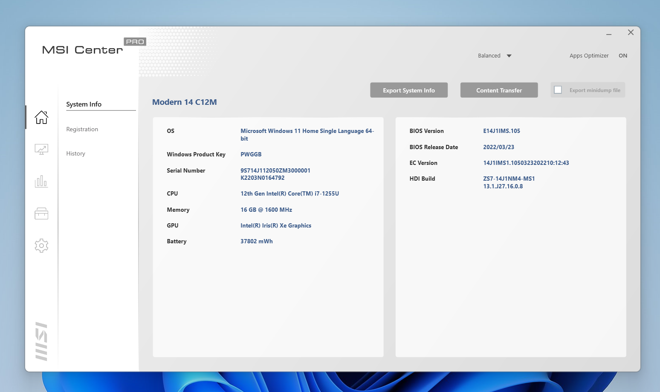Select the System Info tab
Viewport: 660px width, 392px height.
(84, 104)
